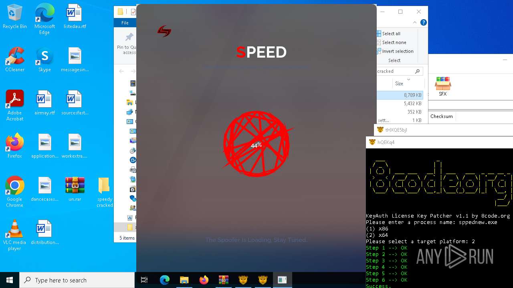Click the hQEKq4 console title bar
Image resolution: width=513 pixels, height=288 pixels.
click(439, 142)
